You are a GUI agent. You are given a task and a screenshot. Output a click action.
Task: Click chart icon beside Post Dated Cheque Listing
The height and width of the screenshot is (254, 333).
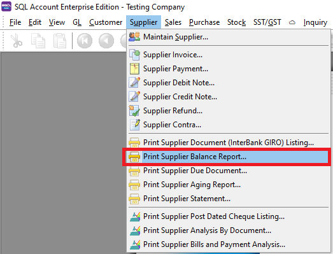coord(135,216)
